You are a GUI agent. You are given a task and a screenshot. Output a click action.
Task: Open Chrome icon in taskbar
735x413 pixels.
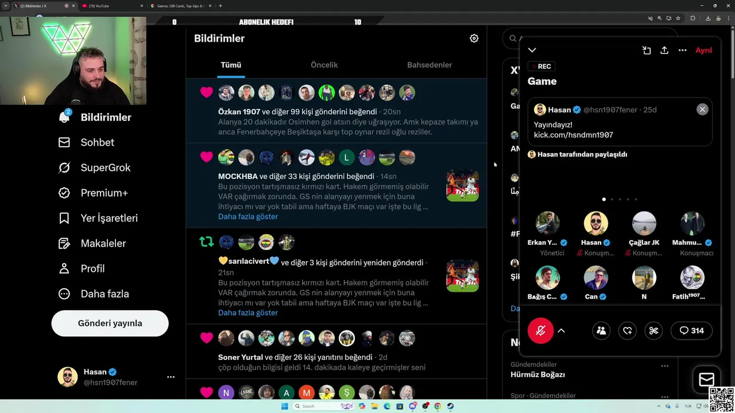coord(438,406)
